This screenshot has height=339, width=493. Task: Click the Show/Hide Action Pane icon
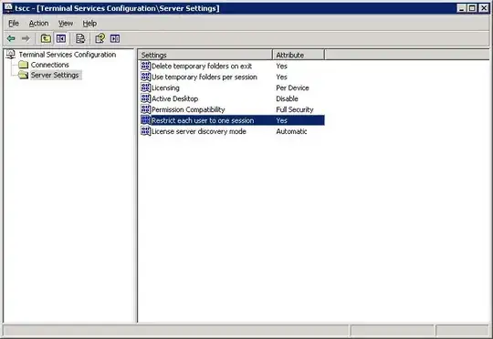[x=115, y=38]
